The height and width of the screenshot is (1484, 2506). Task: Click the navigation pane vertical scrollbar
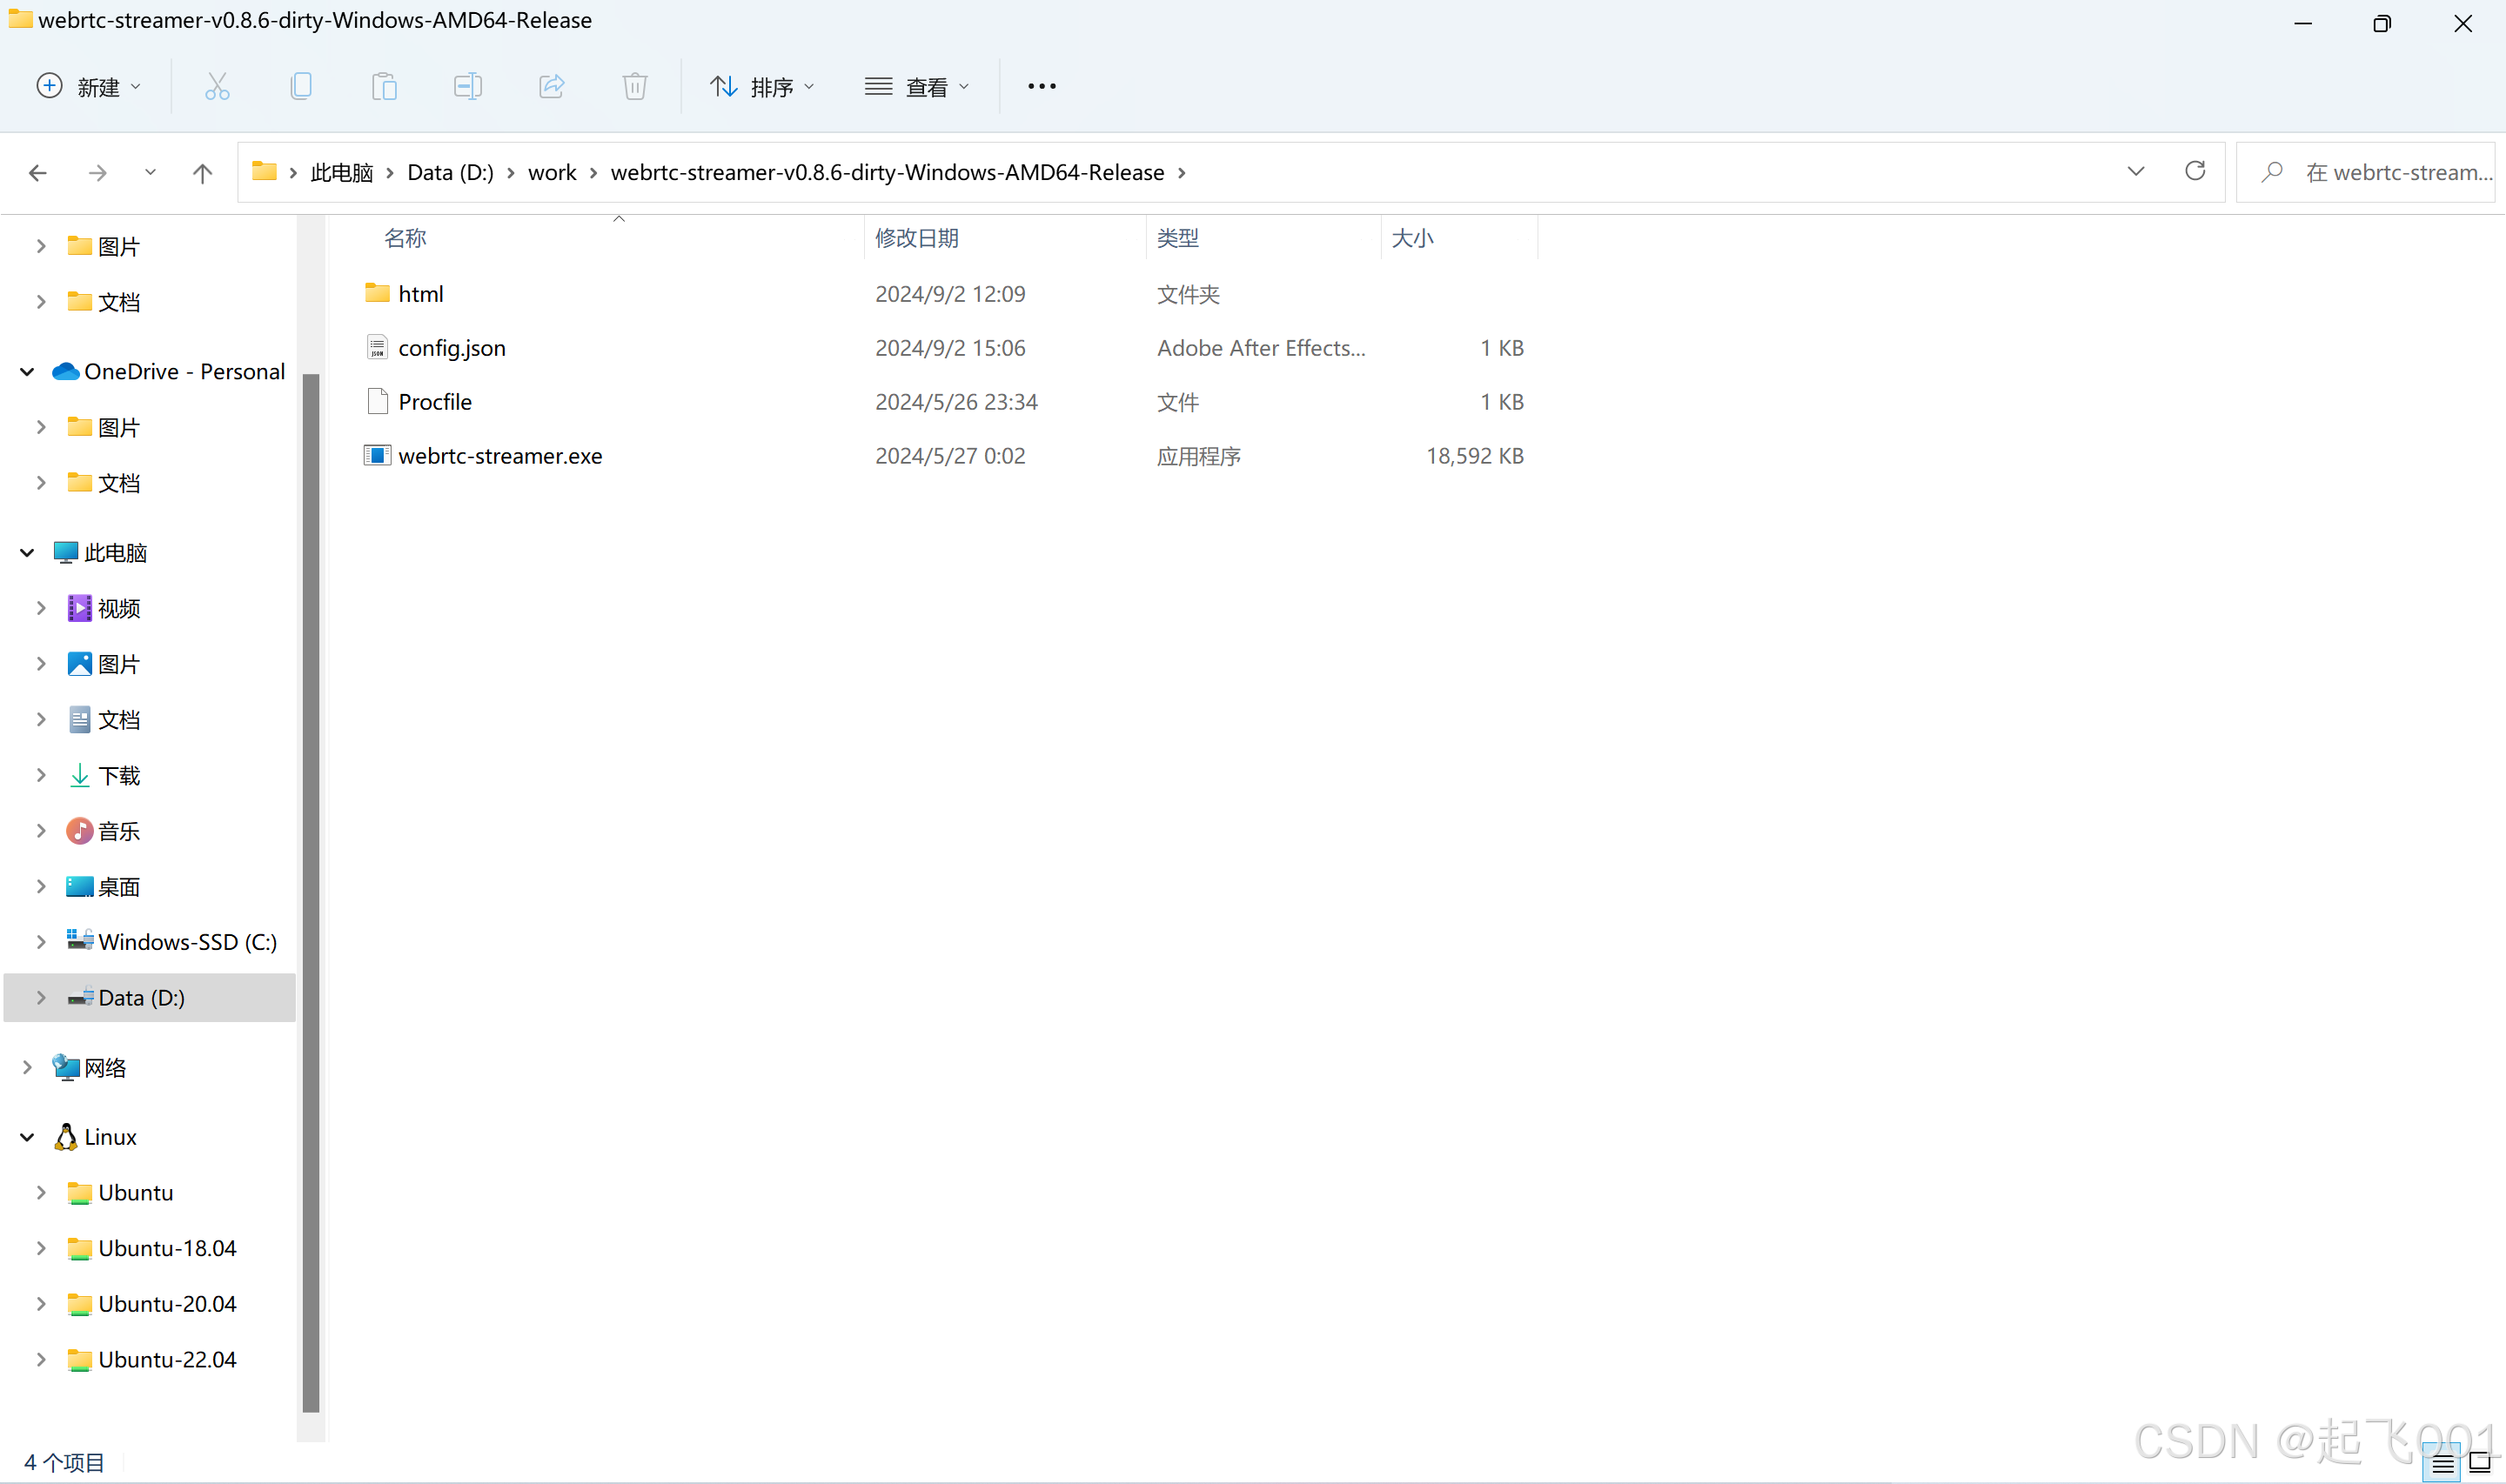(311, 890)
